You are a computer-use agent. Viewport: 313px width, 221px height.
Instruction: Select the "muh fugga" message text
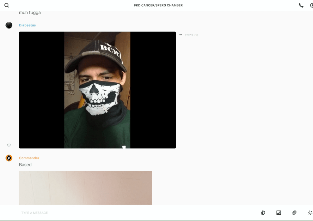(x=30, y=13)
